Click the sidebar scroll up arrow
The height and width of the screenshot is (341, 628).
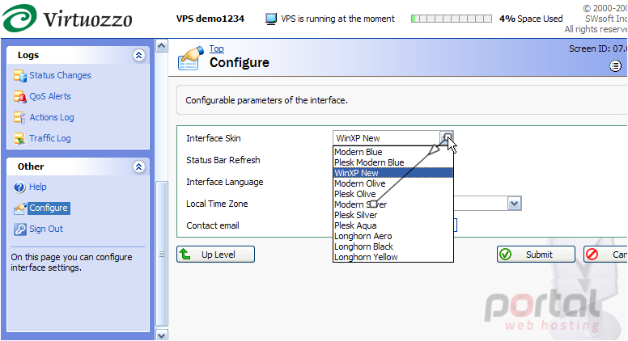[161, 46]
